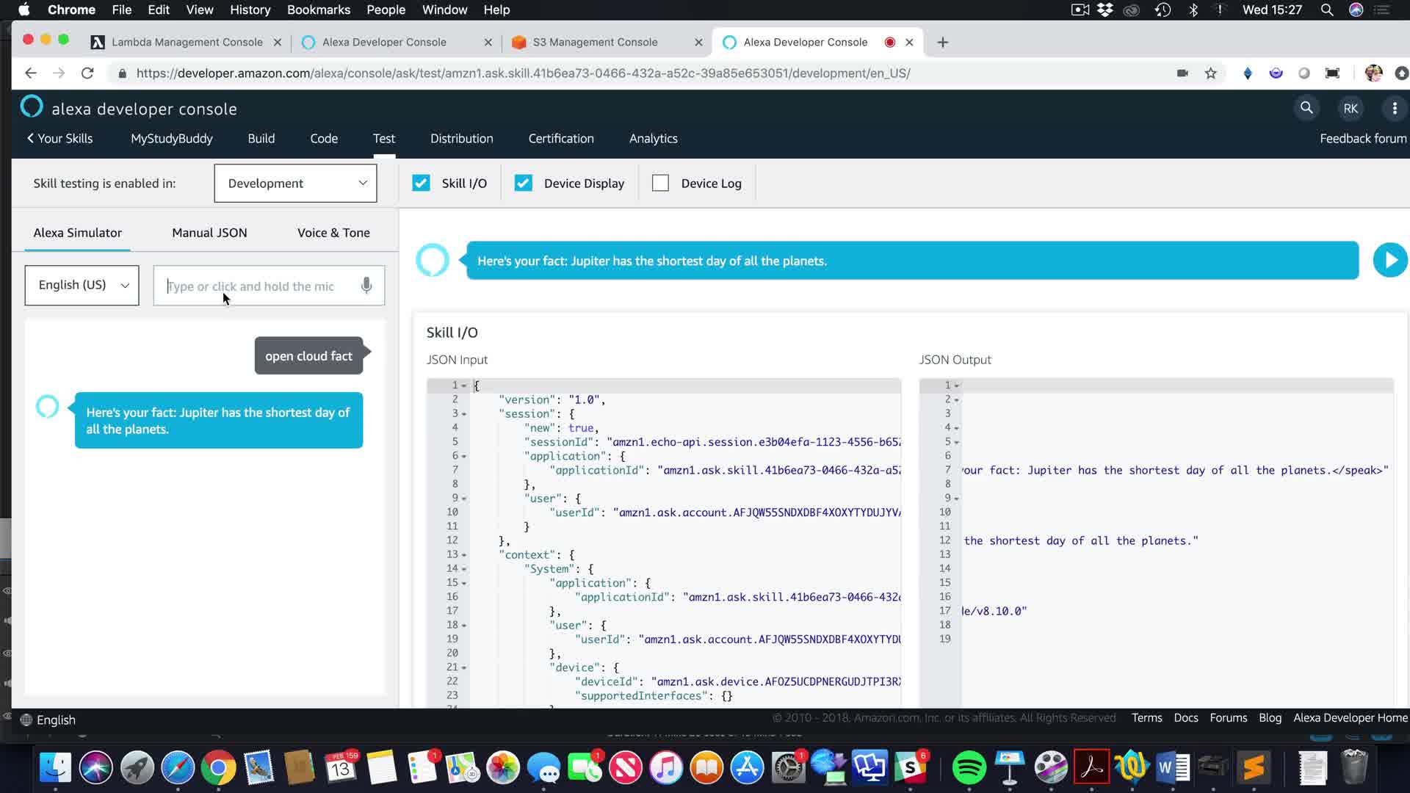This screenshot has width=1410, height=793.
Task: Reload the current browser page
Action: coord(87,73)
